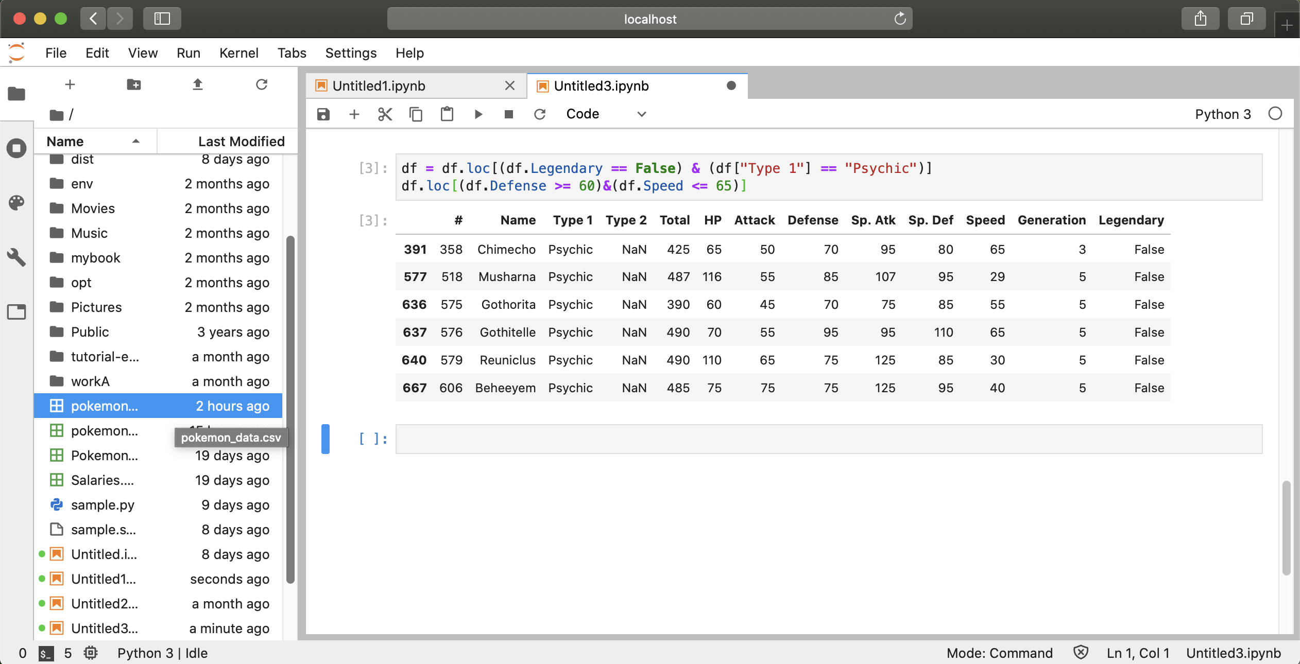Select the Run menu item

[188, 53]
